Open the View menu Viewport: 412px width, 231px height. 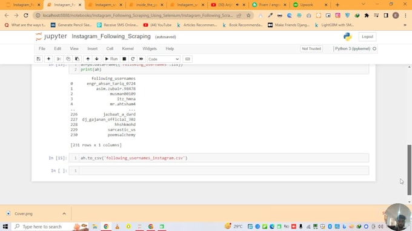(74, 48)
